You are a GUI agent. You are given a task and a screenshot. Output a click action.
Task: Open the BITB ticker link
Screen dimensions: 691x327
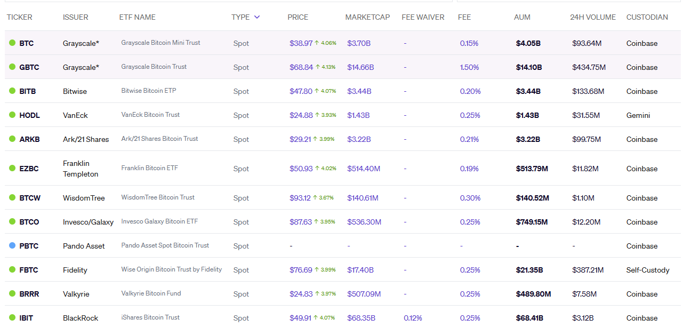click(x=28, y=91)
